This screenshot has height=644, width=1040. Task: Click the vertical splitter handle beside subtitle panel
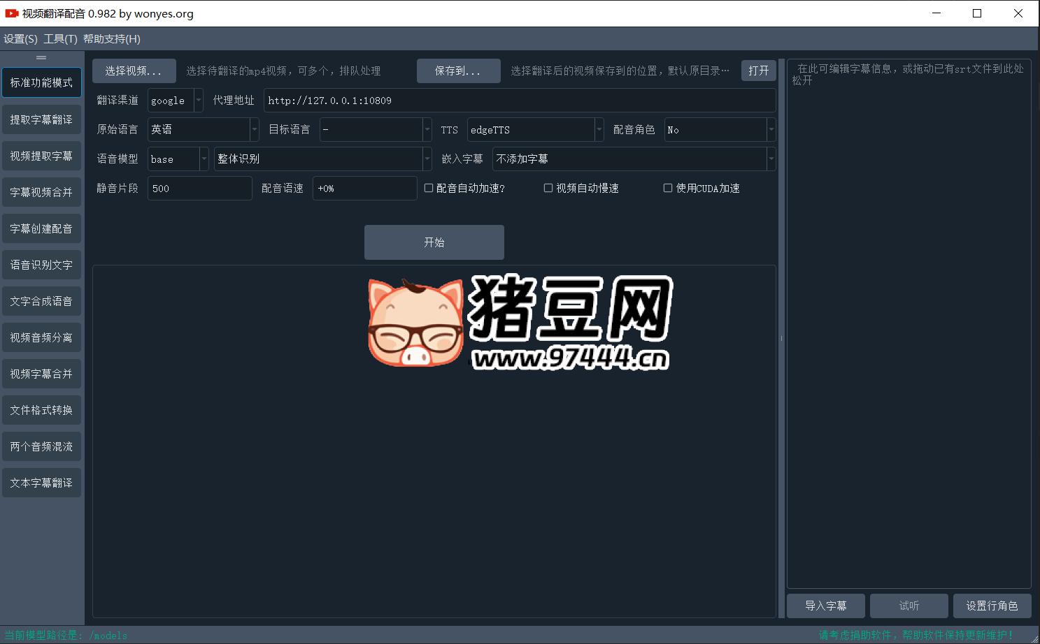781,339
